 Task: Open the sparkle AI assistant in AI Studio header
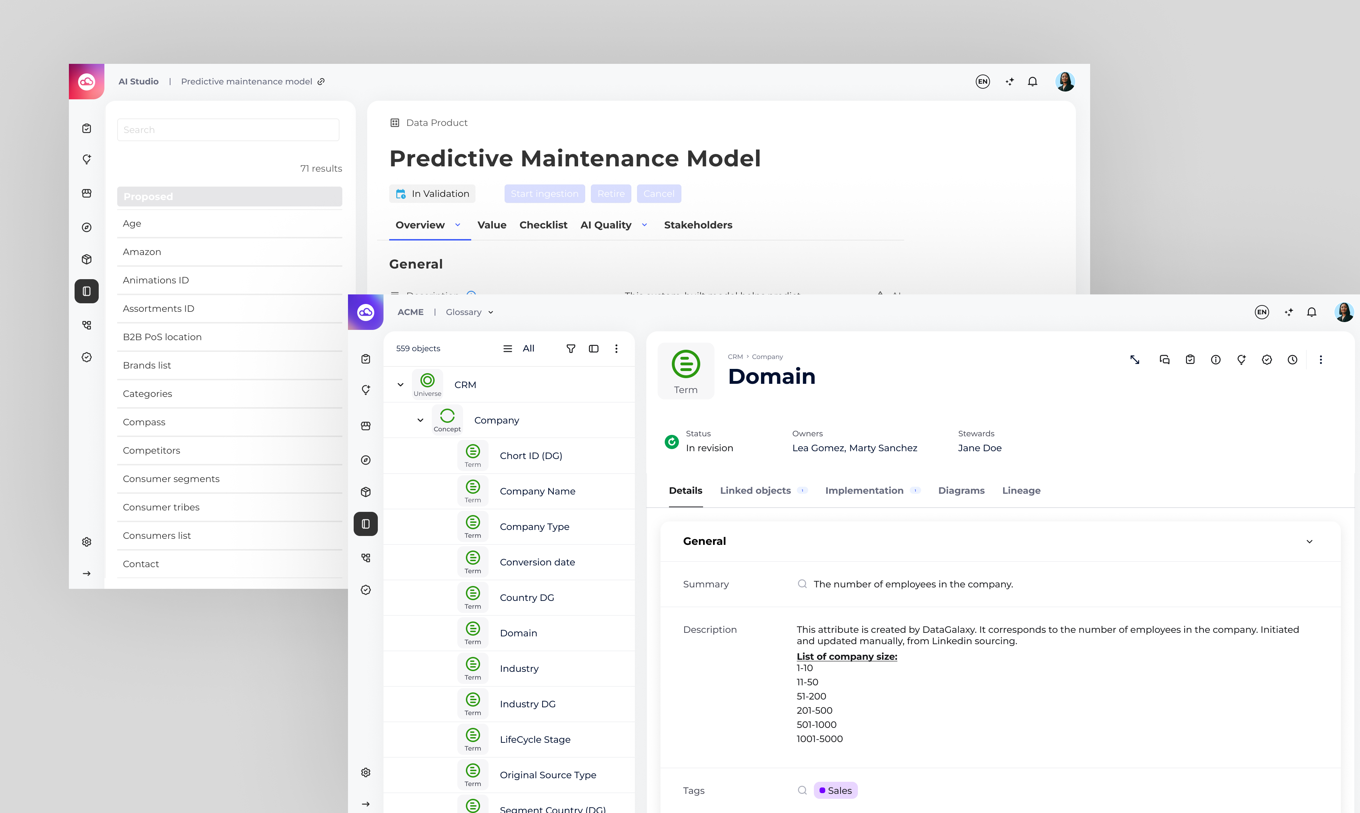tap(1010, 82)
